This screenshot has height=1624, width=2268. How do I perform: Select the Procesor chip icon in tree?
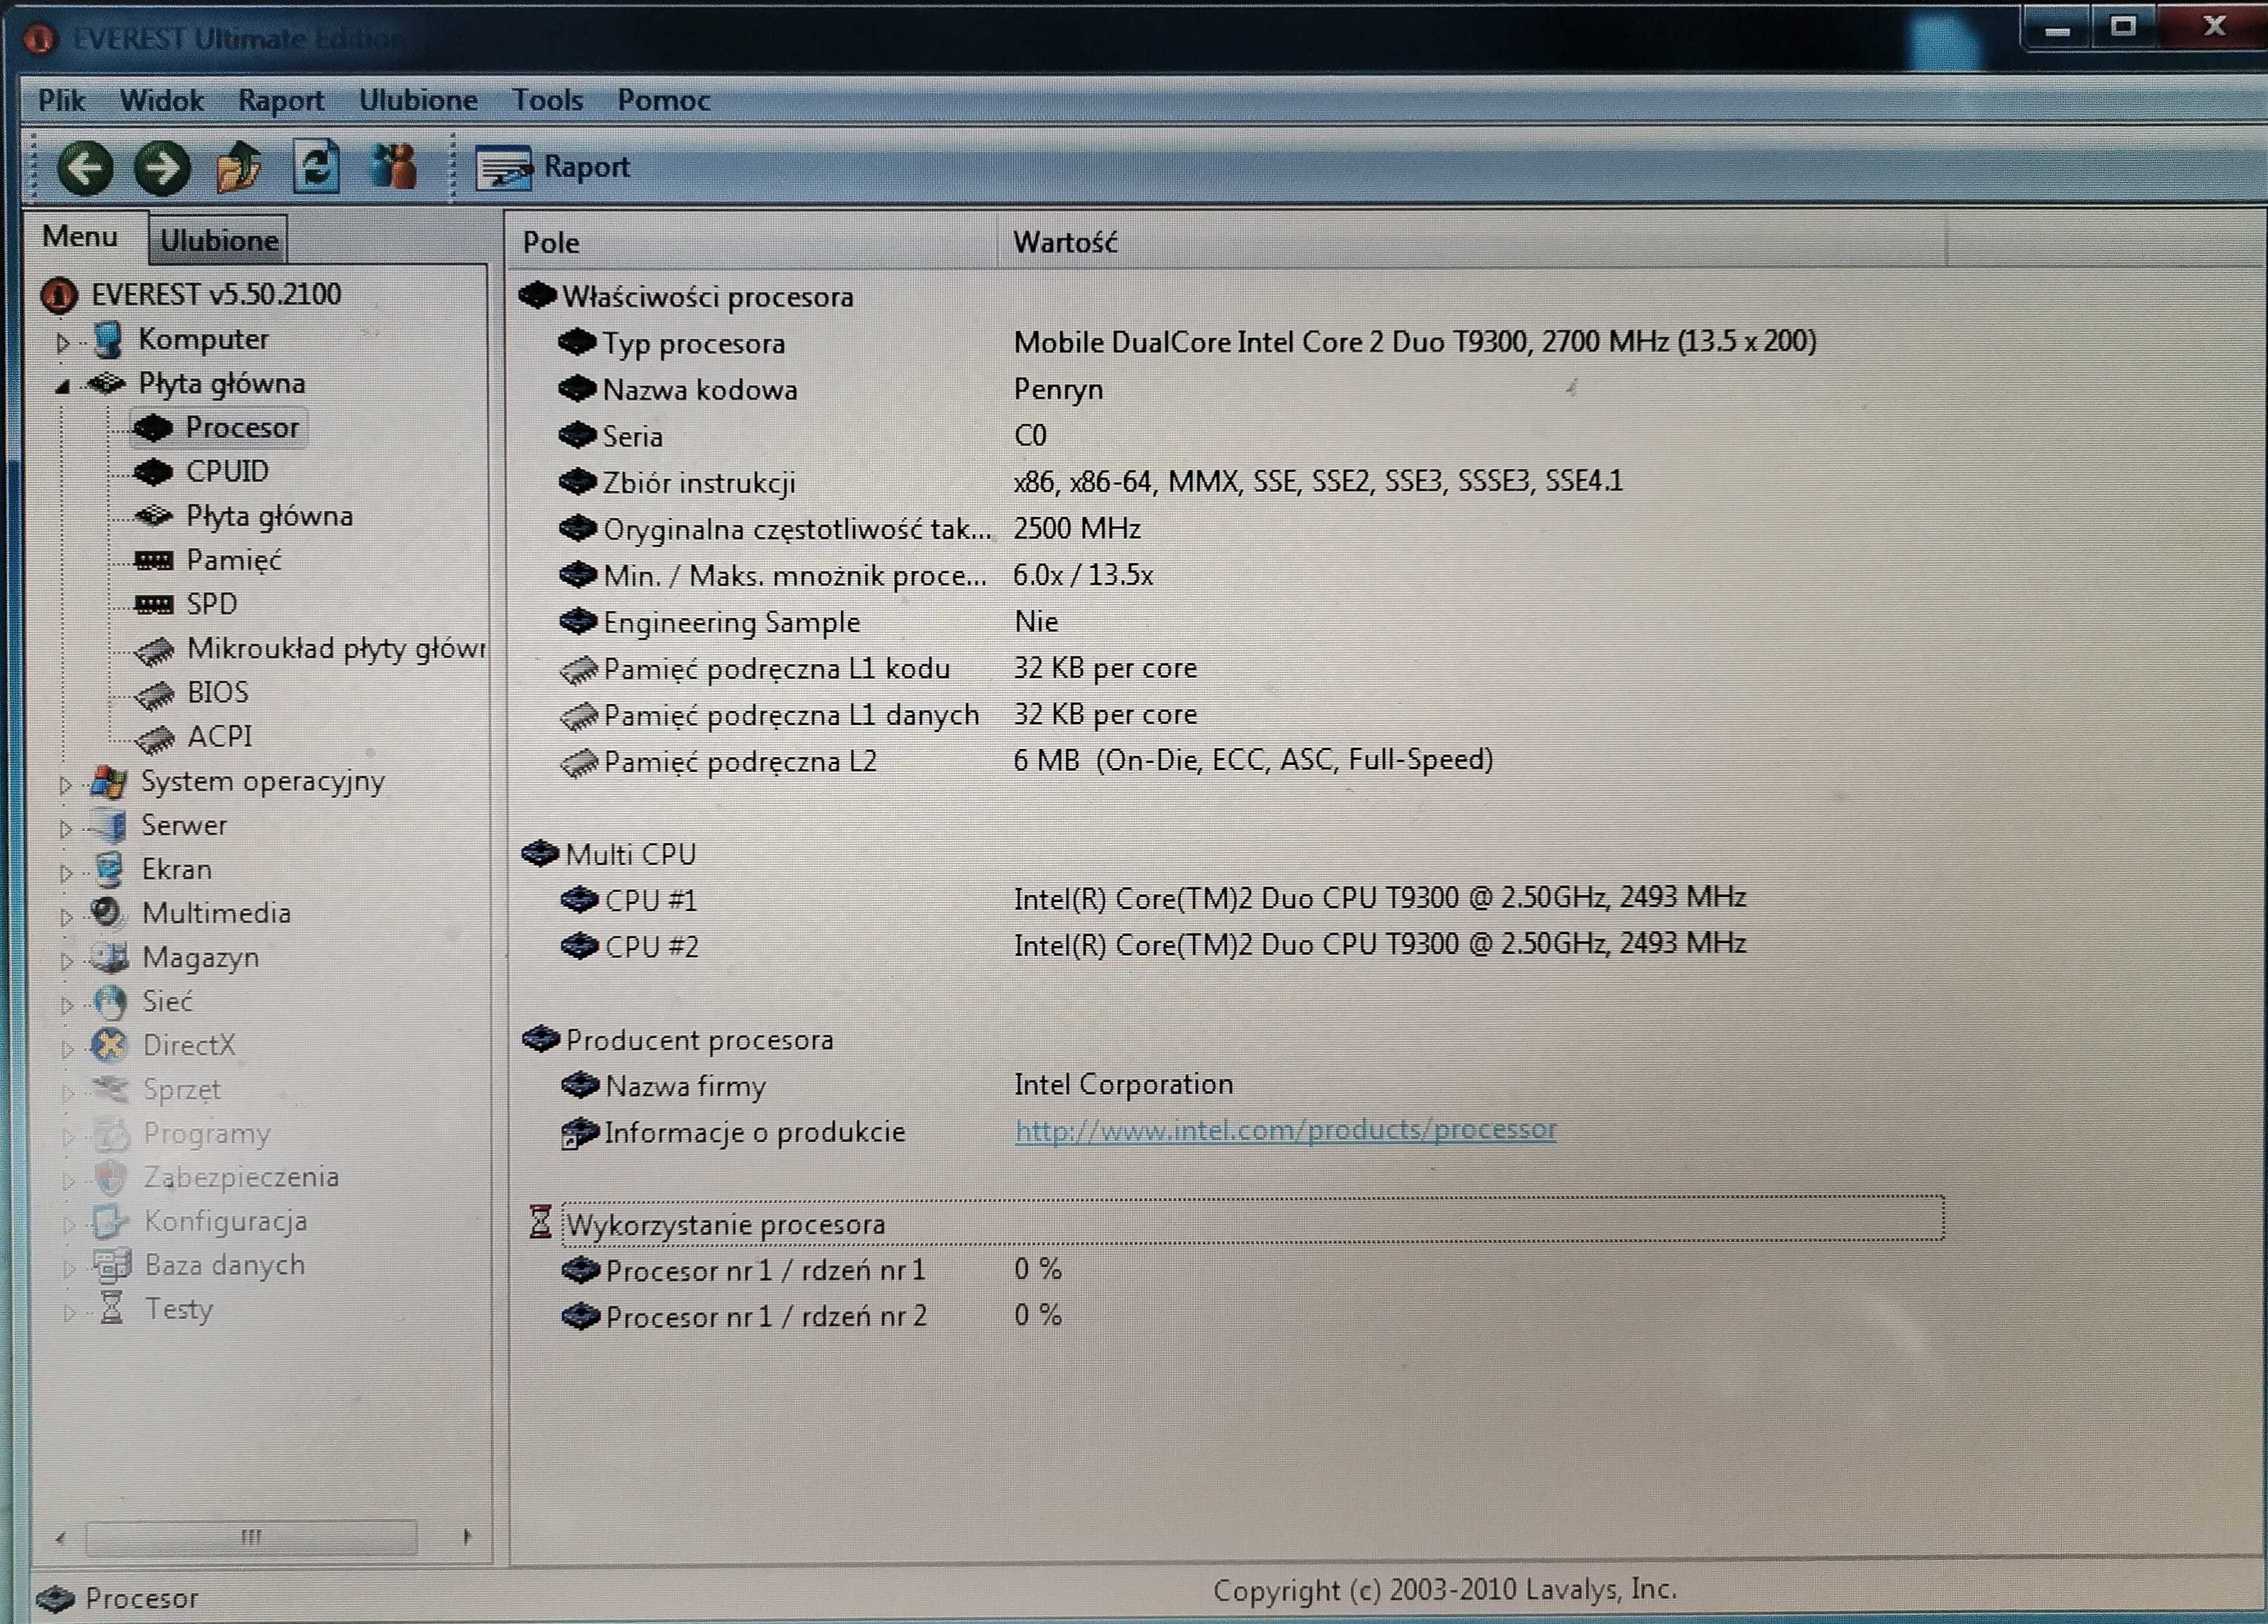coord(153,428)
